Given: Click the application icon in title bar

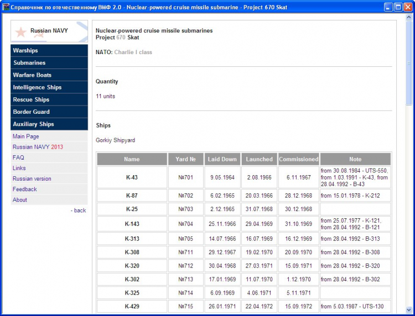Looking at the screenshot, I should 6,7.
